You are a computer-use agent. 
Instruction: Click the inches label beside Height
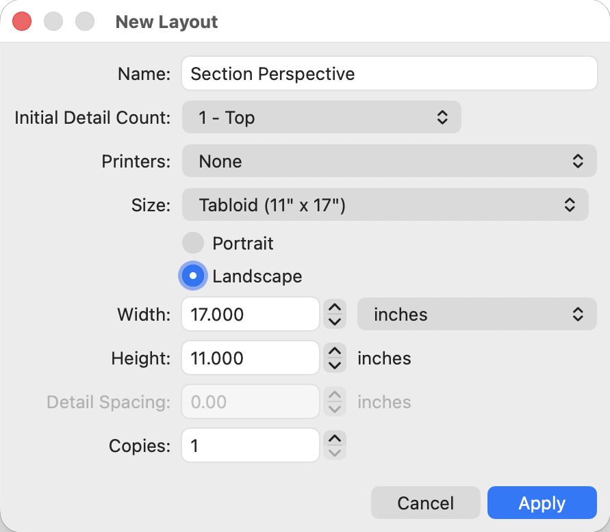(x=384, y=358)
